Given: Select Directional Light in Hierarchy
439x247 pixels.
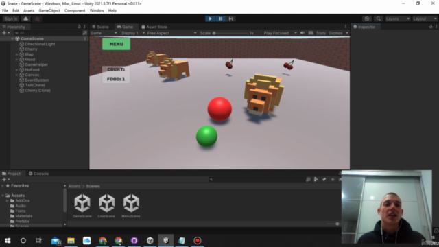Looking at the screenshot, I should 40,44.
